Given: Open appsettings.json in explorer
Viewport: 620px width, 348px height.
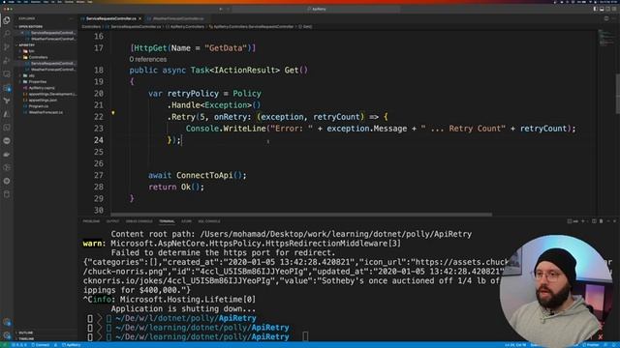Looking at the screenshot, I should click(46, 101).
